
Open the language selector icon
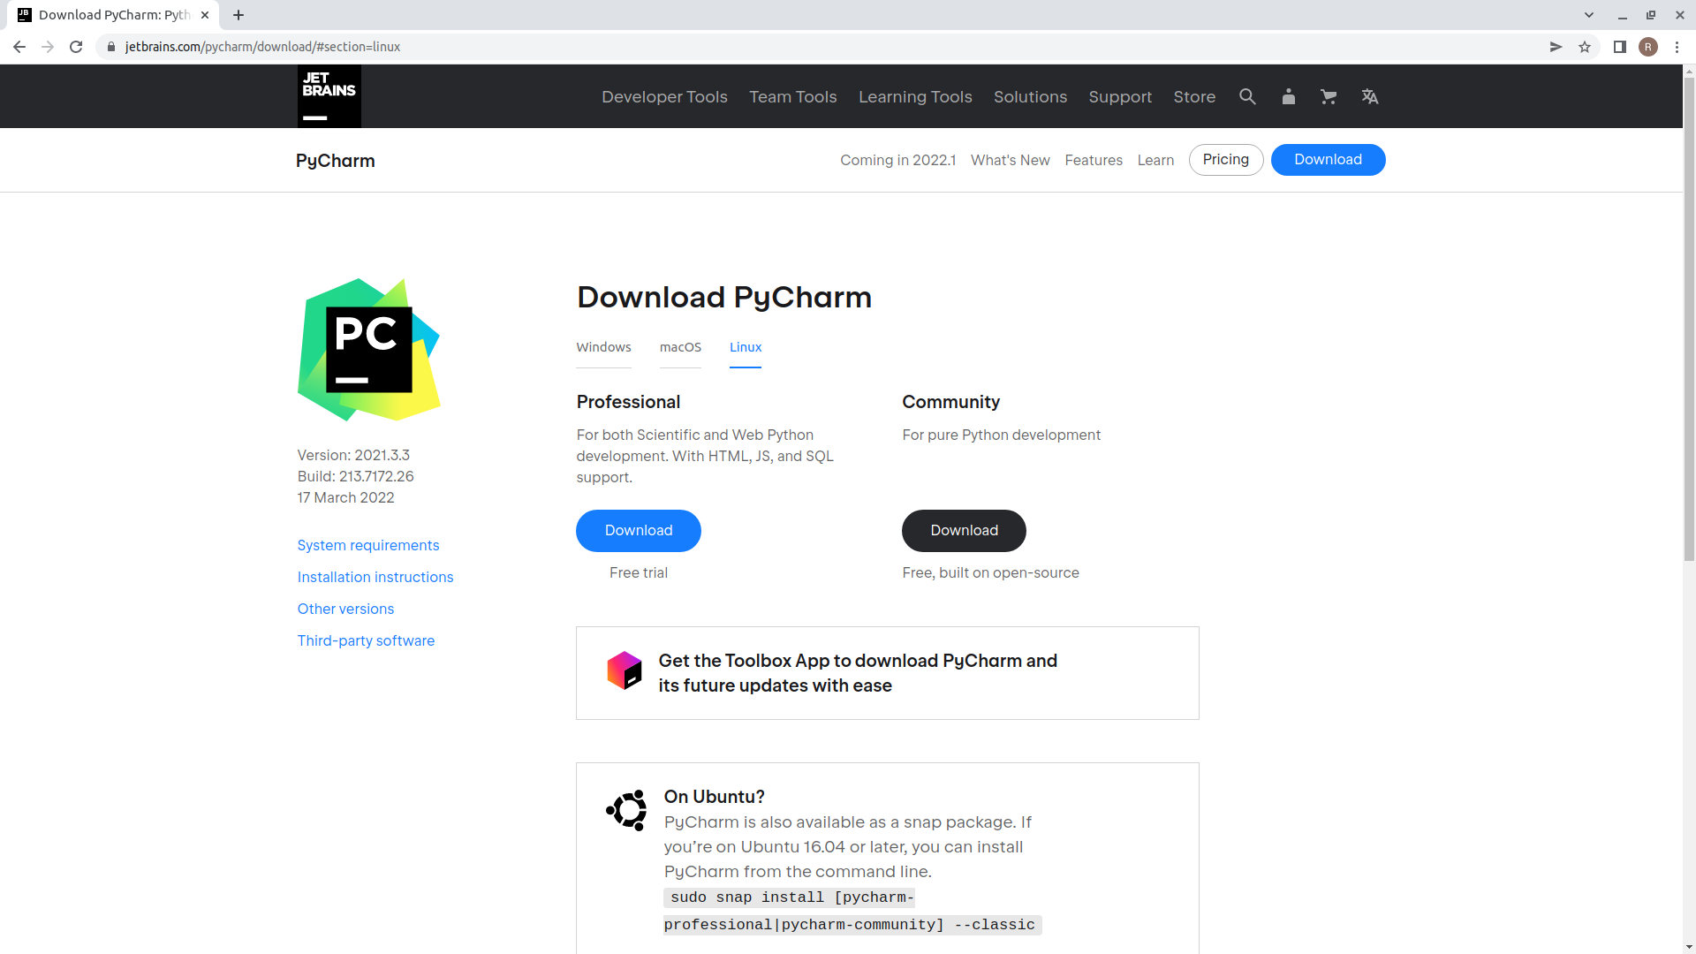click(x=1369, y=96)
